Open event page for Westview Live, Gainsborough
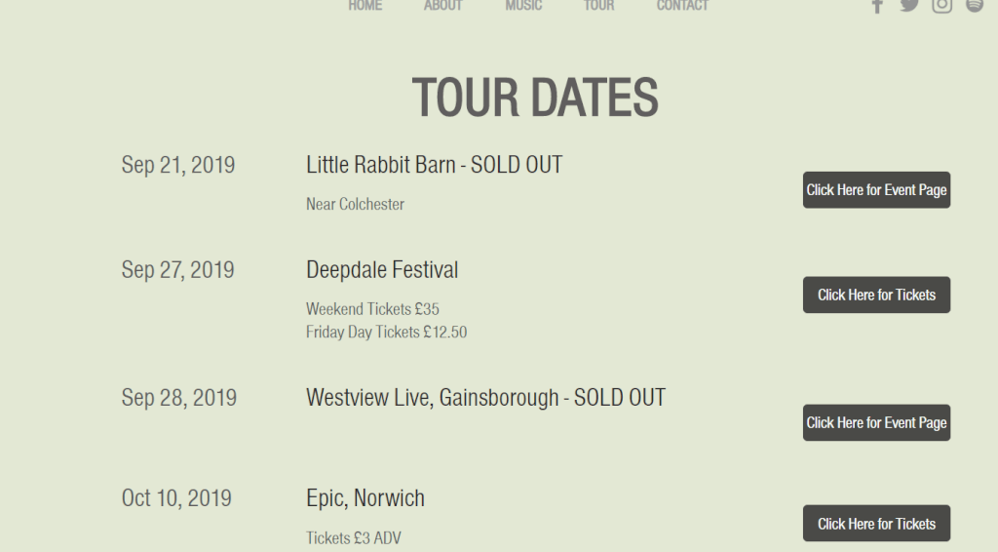 (x=876, y=422)
